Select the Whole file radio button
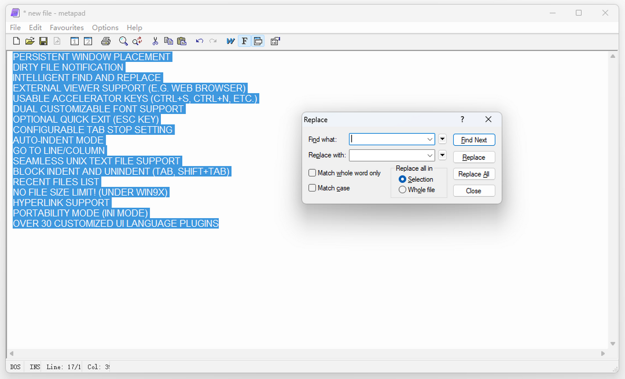Viewport: 625px width, 379px height. pyautogui.click(x=402, y=190)
